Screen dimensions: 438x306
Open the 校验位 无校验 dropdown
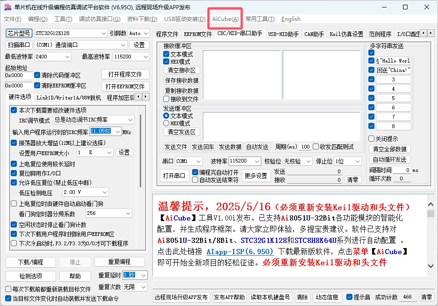pos(297,161)
